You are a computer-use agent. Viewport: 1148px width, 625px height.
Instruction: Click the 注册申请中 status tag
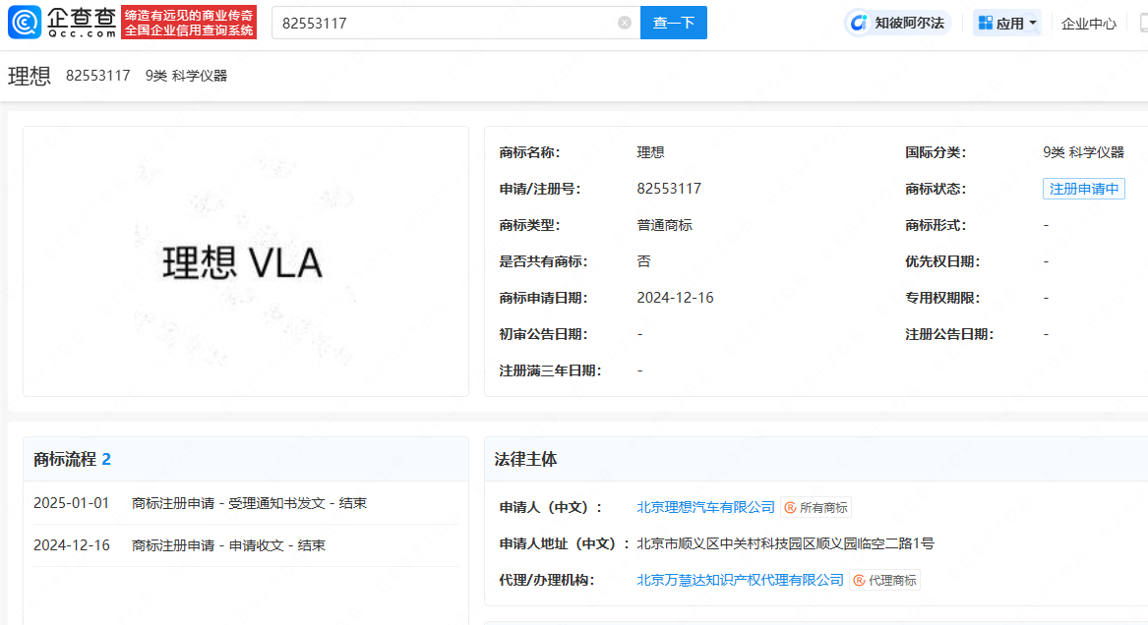pos(1083,189)
